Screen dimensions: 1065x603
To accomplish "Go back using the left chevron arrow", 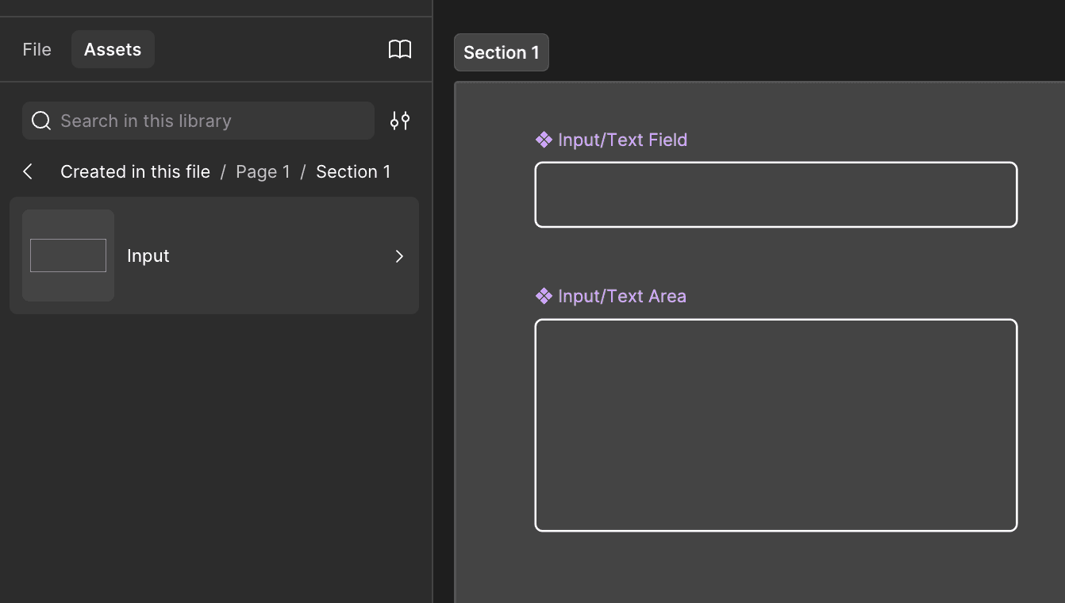I will pos(28,171).
